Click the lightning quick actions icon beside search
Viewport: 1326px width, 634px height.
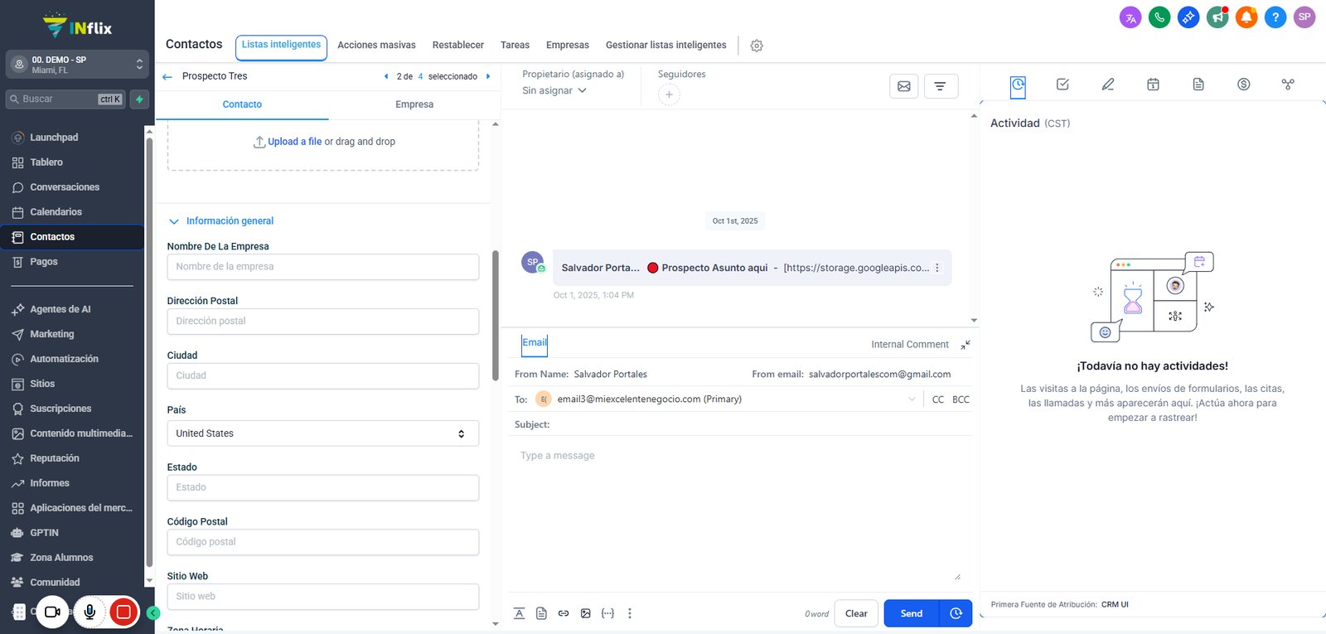click(x=139, y=99)
